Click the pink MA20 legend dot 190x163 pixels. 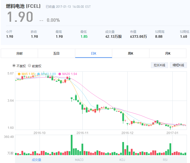(x=60, y=74)
